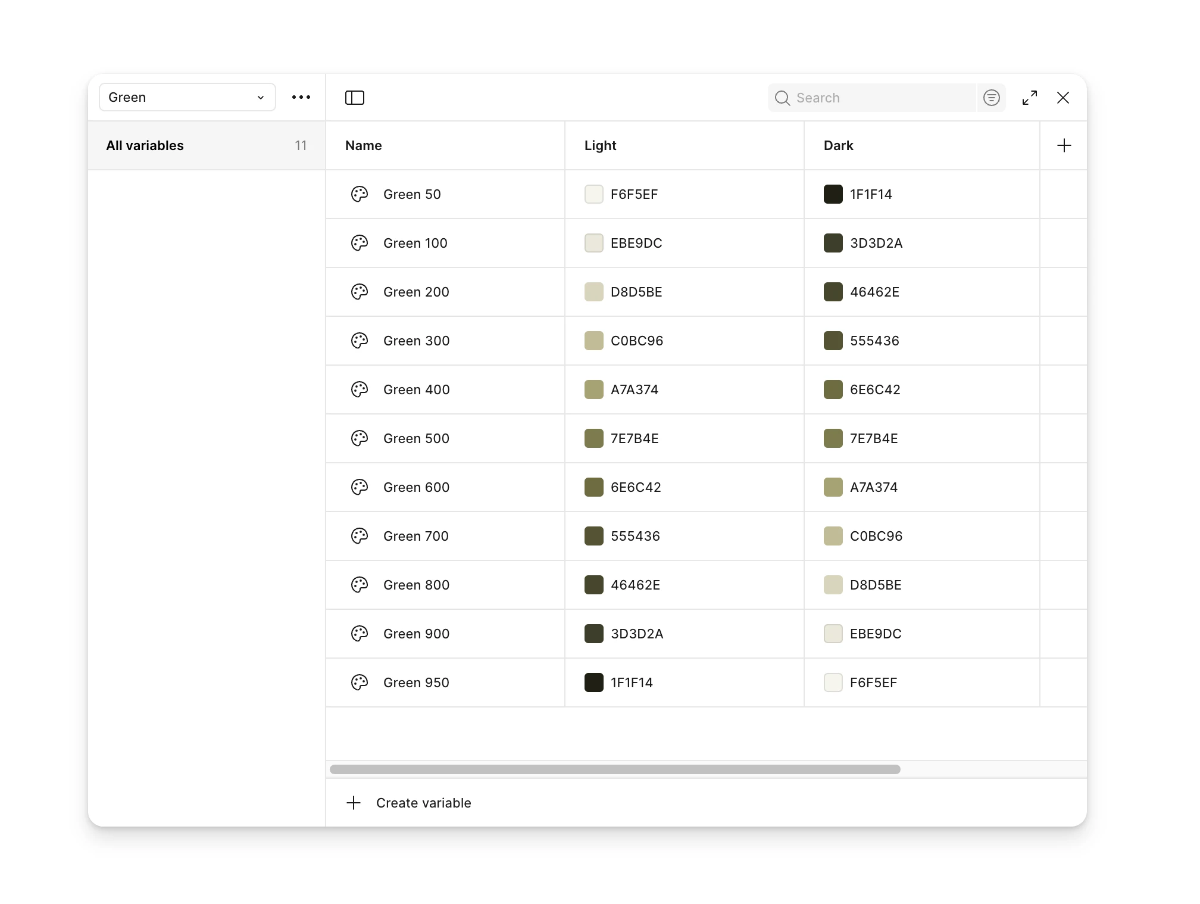1200x904 pixels.
Task: Click the Light mode column header
Action: [600, 145]
